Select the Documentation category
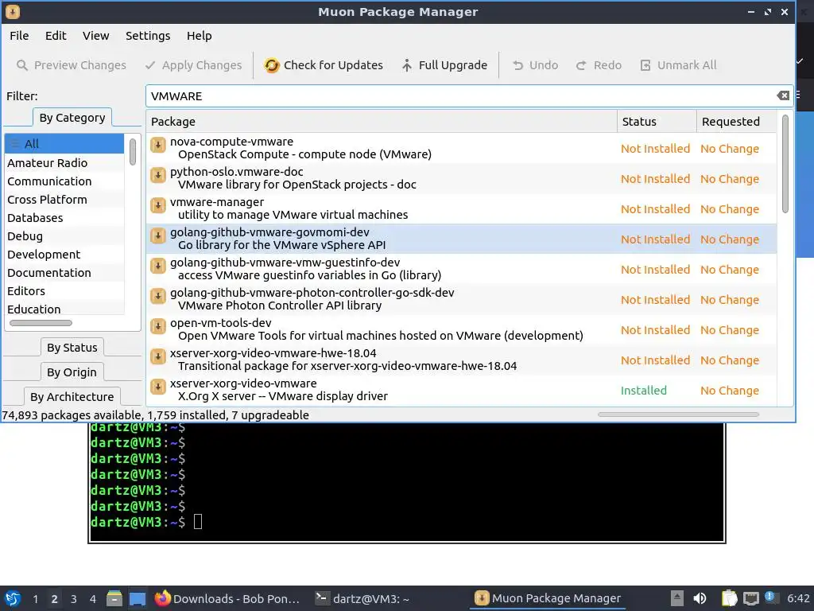This screenshot has height=611, width=814. tap(64, 272)
